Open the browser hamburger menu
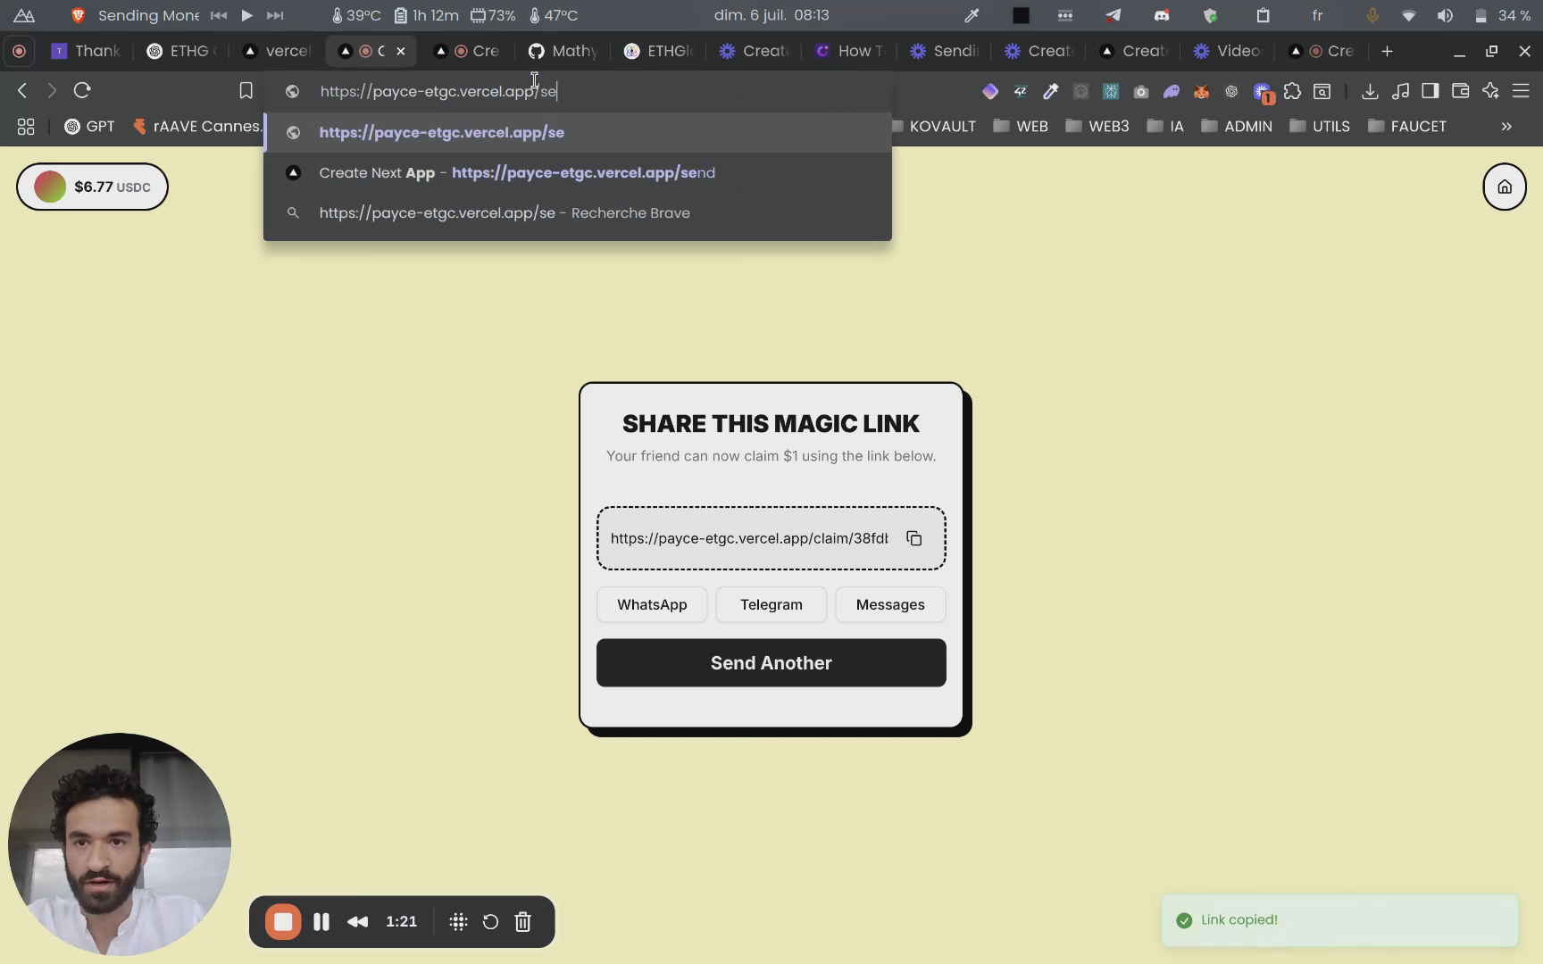 point(1521,91)
